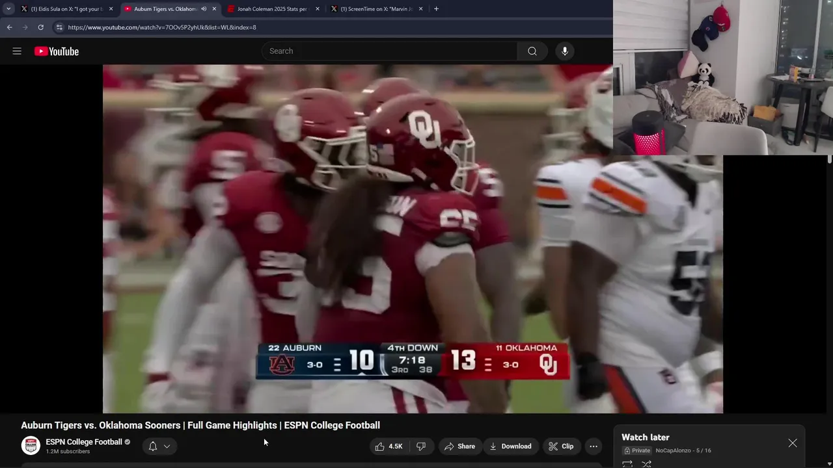Click the webcam overlay in the corner

(x=723, y=77)
